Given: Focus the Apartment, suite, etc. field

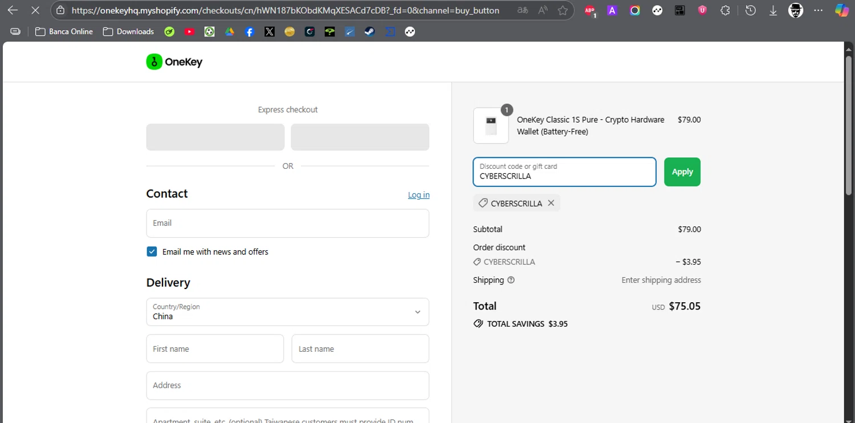Looking at the screenshot, I should tap(287, 416).
